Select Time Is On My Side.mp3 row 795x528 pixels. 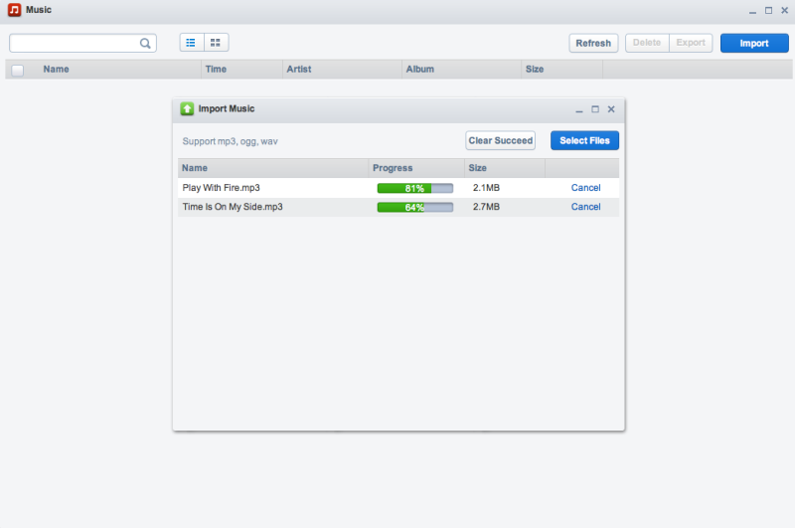click(x=398, y=207)
